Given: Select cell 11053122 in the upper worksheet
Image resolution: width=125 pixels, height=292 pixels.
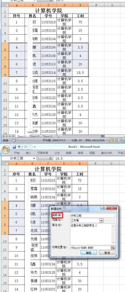Looking at the screenshot, I should pyautogui.click(x=49, y=98).
